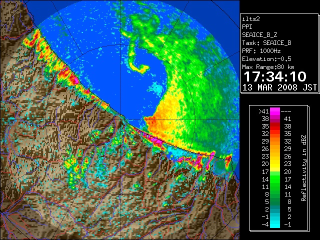
Task: Pick the cyan legend swatch at -4
Action: 275,224
